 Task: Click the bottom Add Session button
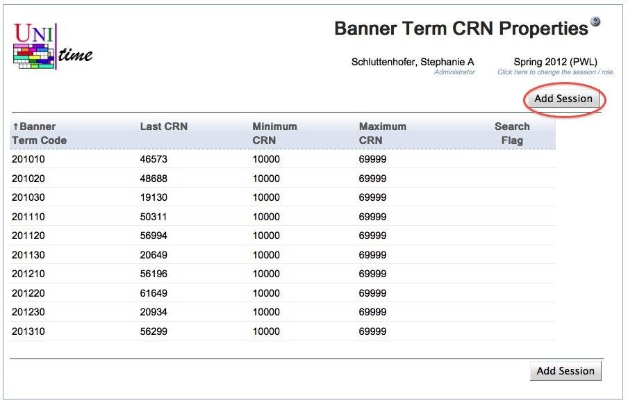pyautogui.click(x=565, y=371)
